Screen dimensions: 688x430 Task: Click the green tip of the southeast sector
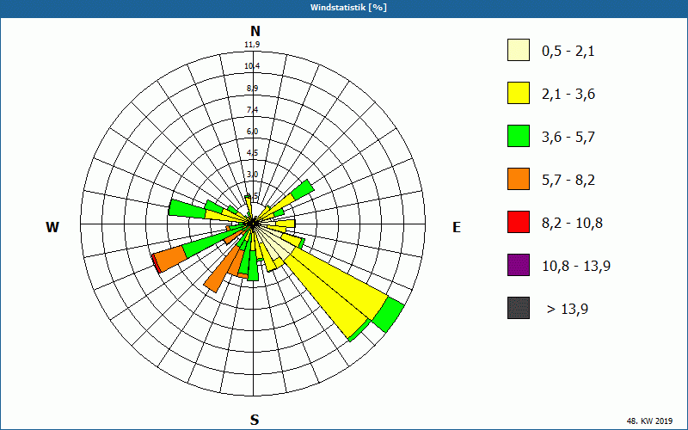click(389, 315)
